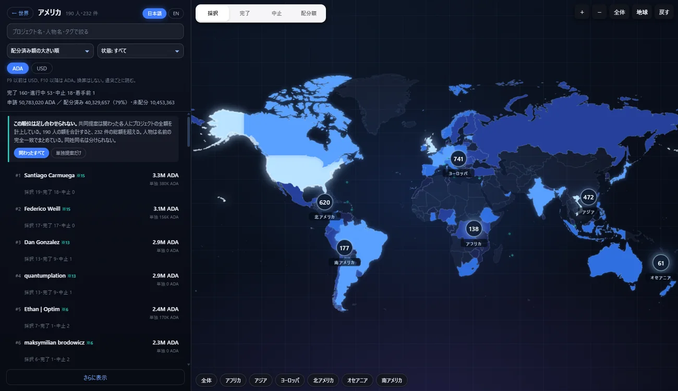Screen dimensions: 678x391
Task: Click the 南アメリカ 177 cluster marker
Action: coord(344,248)
